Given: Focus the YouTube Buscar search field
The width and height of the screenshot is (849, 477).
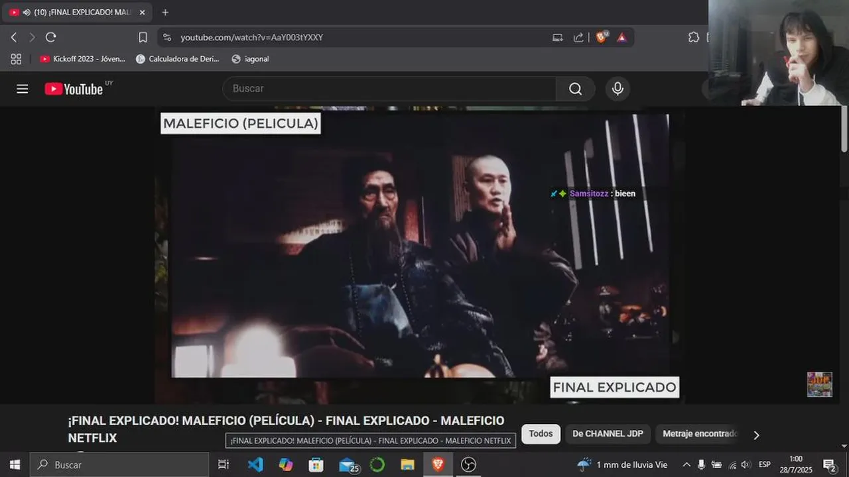Looking at the screenshot, I should [389, 89].
